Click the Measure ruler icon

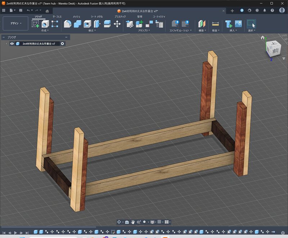215,24
